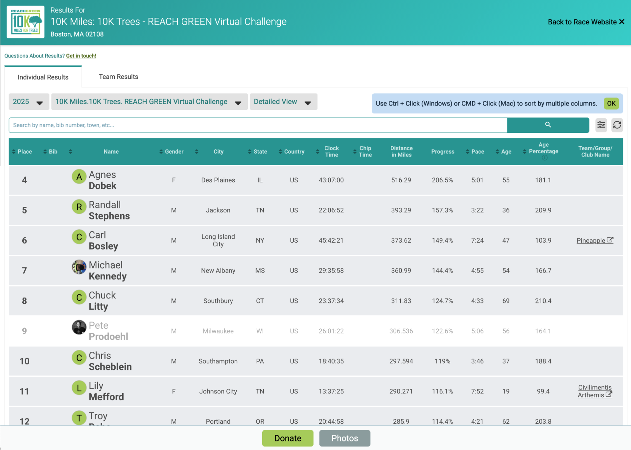Click the REACH GREEN 10K logo
This screenshot has height=450, width=631.
pyautogui.click(x=26, y=22)
